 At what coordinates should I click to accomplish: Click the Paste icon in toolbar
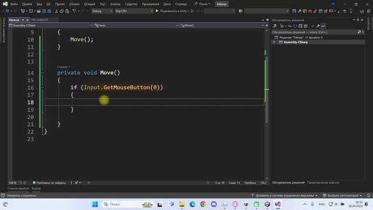[x=67, y=11]
